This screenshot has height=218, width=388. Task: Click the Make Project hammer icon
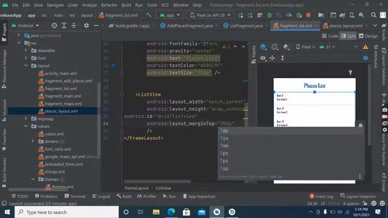(x=149, y=15)
